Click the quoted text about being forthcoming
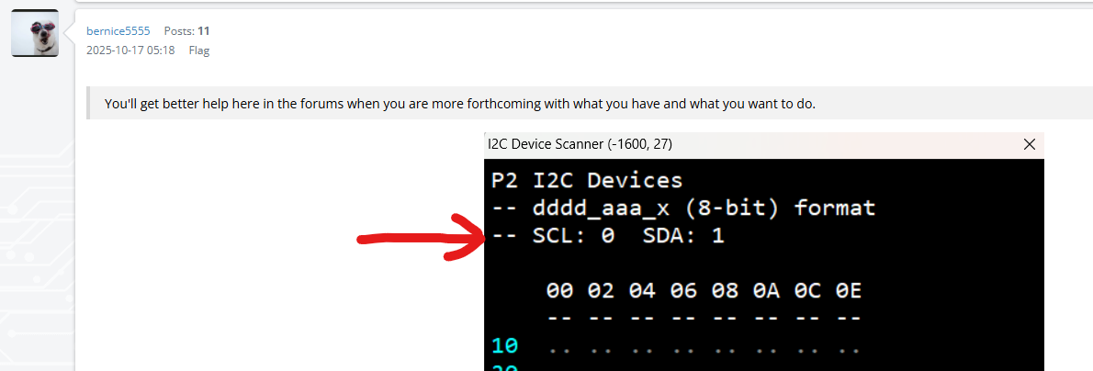Viewport: 1093px width, 371px height. click(x=459, y=104)
